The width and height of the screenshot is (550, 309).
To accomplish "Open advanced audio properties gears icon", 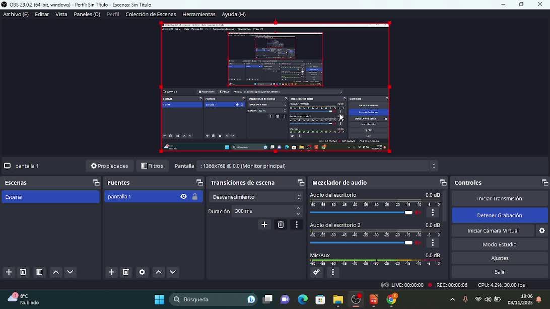I will pyautogui.click(x=316, y=272).
